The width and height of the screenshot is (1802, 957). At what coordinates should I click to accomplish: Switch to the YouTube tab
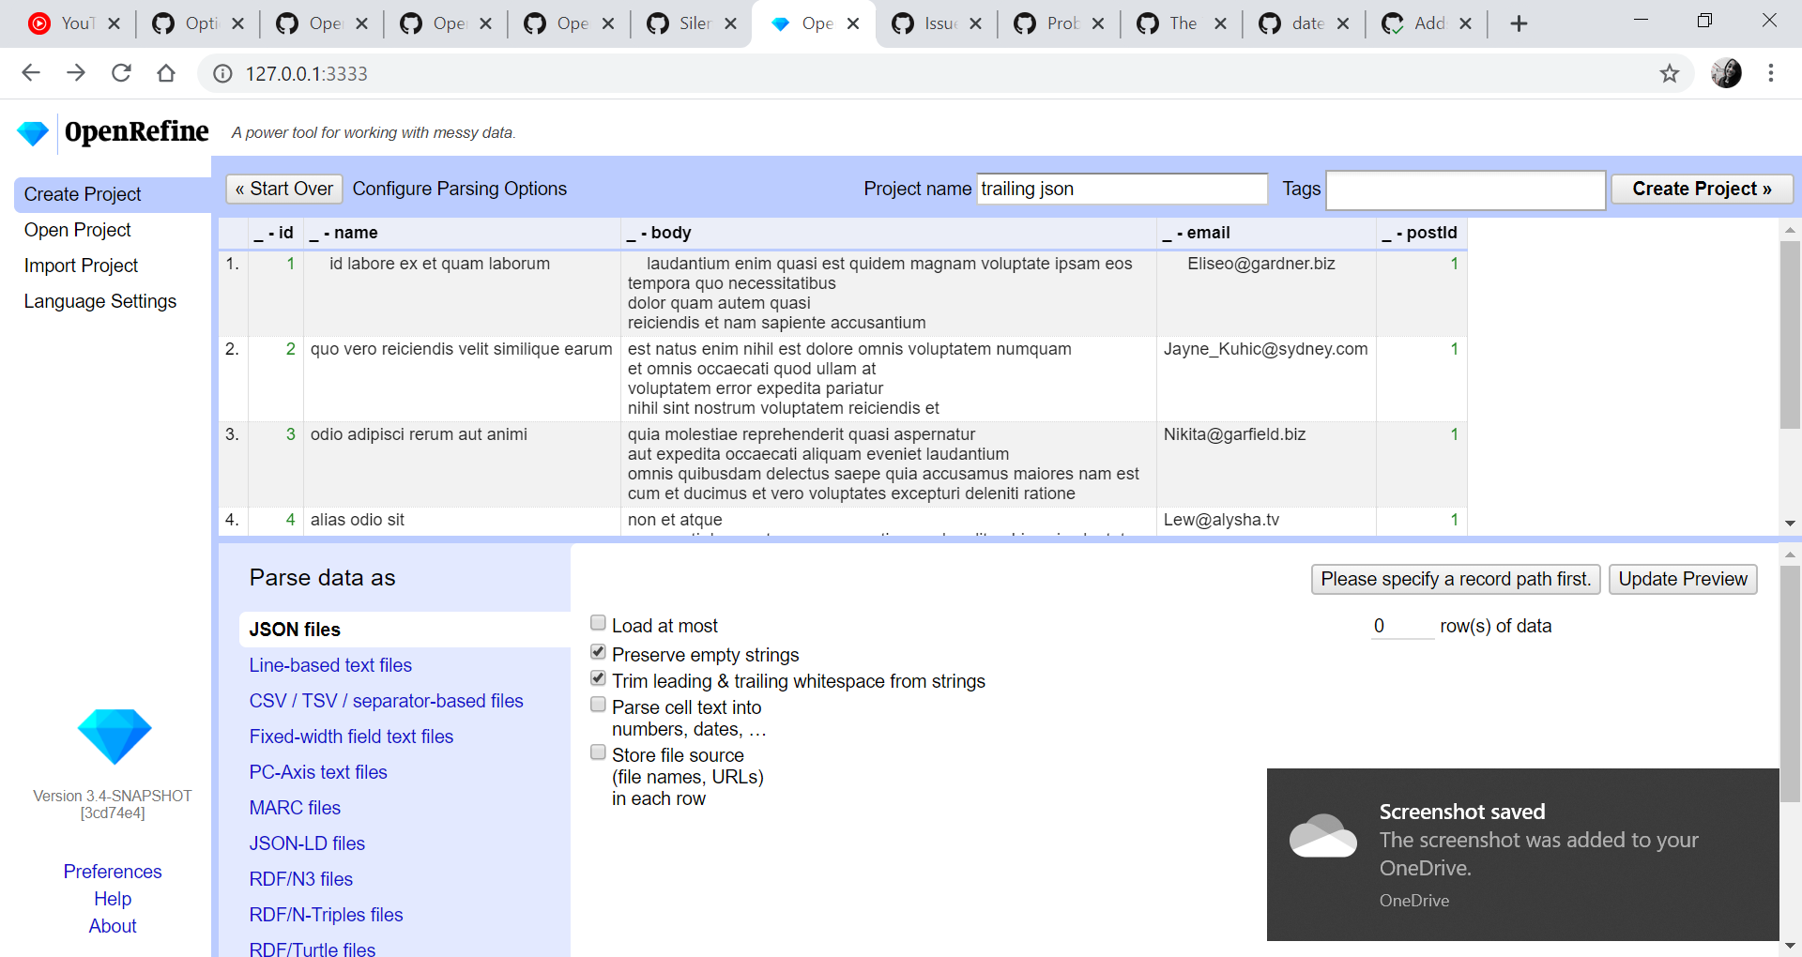tap(71, 23)
